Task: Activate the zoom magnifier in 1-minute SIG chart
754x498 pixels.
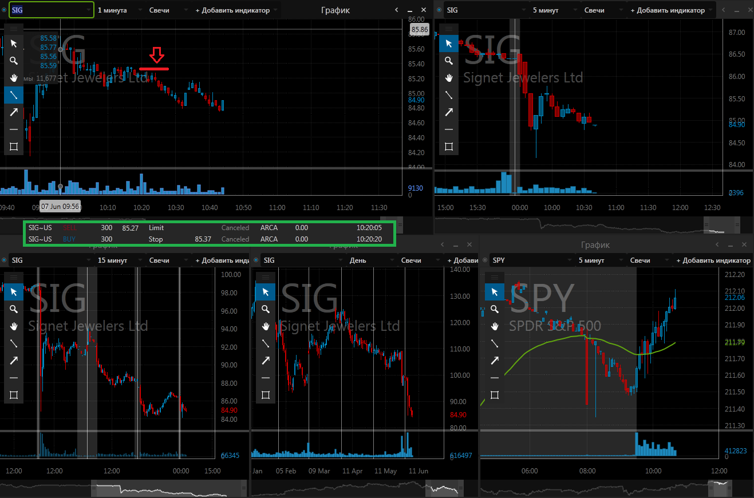Action: click(14, 61)
